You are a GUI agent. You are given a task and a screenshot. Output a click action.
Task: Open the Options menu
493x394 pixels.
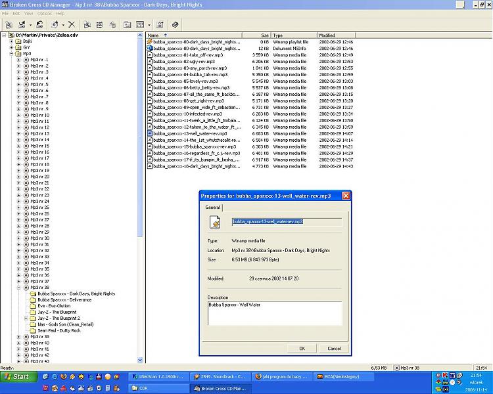click(45, 14)
